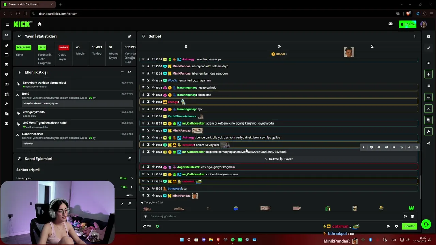Delete JagerMeister2k's message via trash icon

[x=143, y=167]
